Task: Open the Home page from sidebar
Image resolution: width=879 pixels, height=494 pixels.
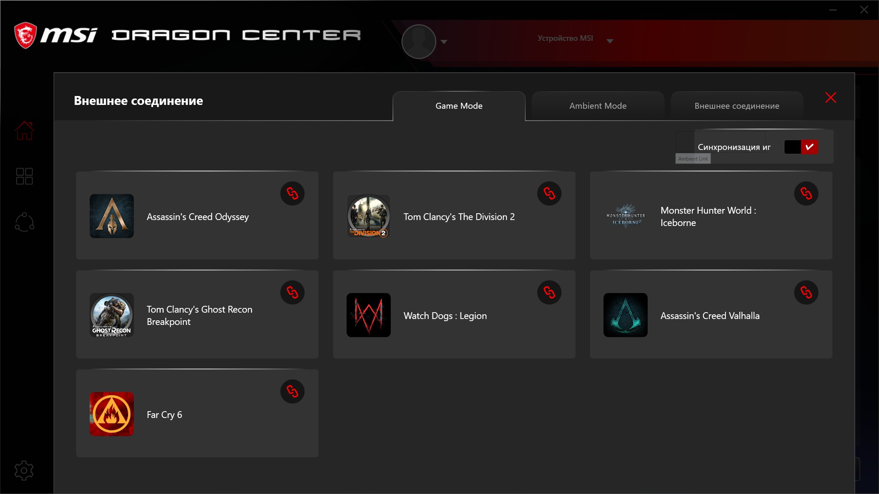Action: click(x=24, y=130)
